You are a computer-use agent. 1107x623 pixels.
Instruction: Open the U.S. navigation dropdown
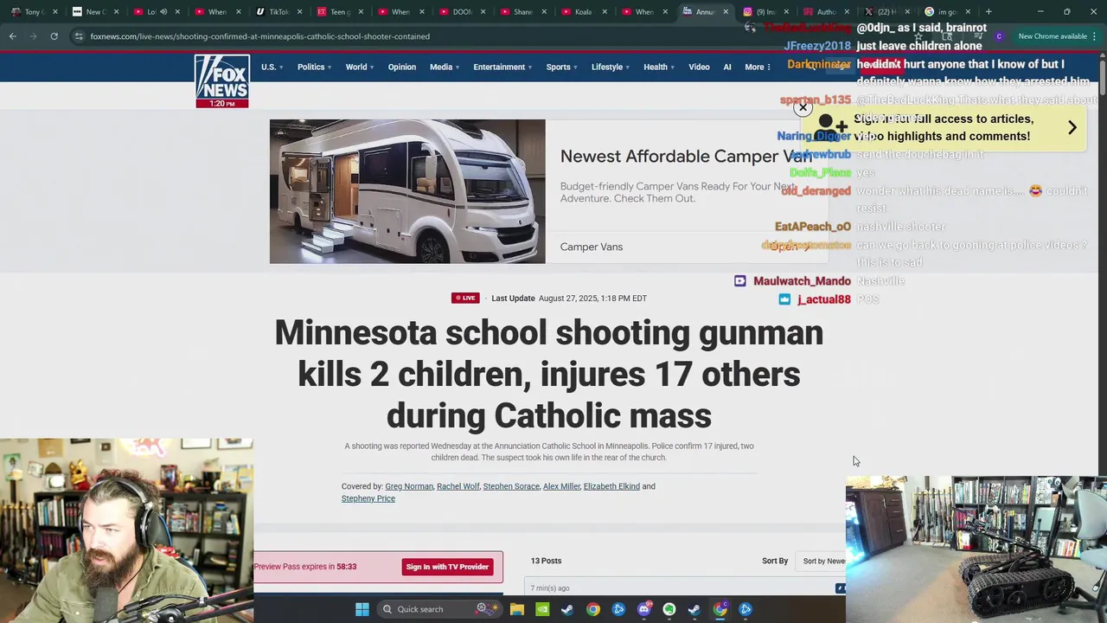pyautogui.click(x=272, y=67)
